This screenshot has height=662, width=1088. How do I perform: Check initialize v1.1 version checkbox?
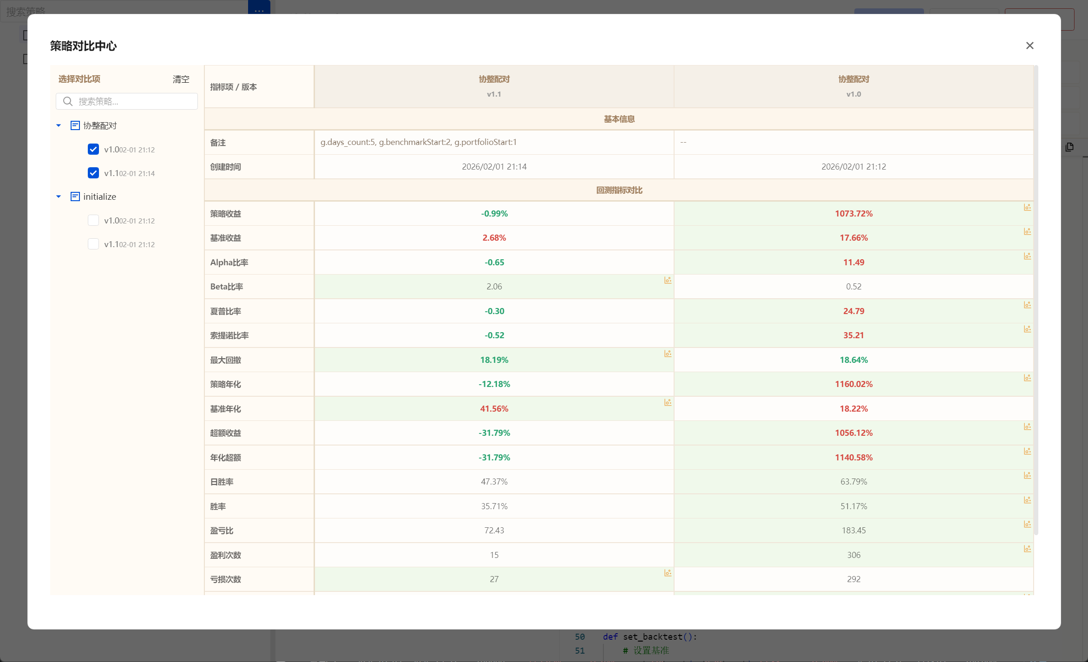pyautogui.click(x=93, y=244)
